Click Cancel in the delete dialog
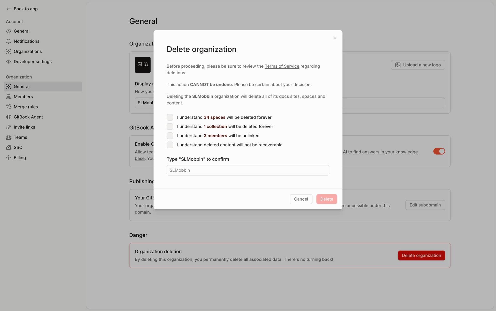Image resolution: width=496 pixels, height=311 pixels. coord(301,199)
